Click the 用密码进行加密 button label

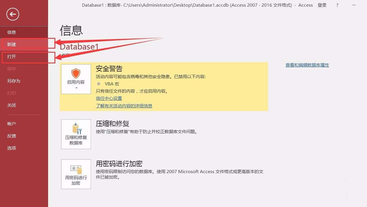pos(76,180)
